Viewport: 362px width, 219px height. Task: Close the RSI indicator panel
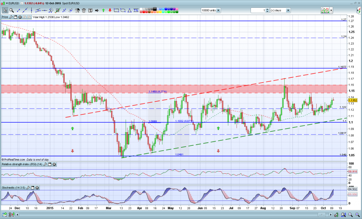point(54,164)
